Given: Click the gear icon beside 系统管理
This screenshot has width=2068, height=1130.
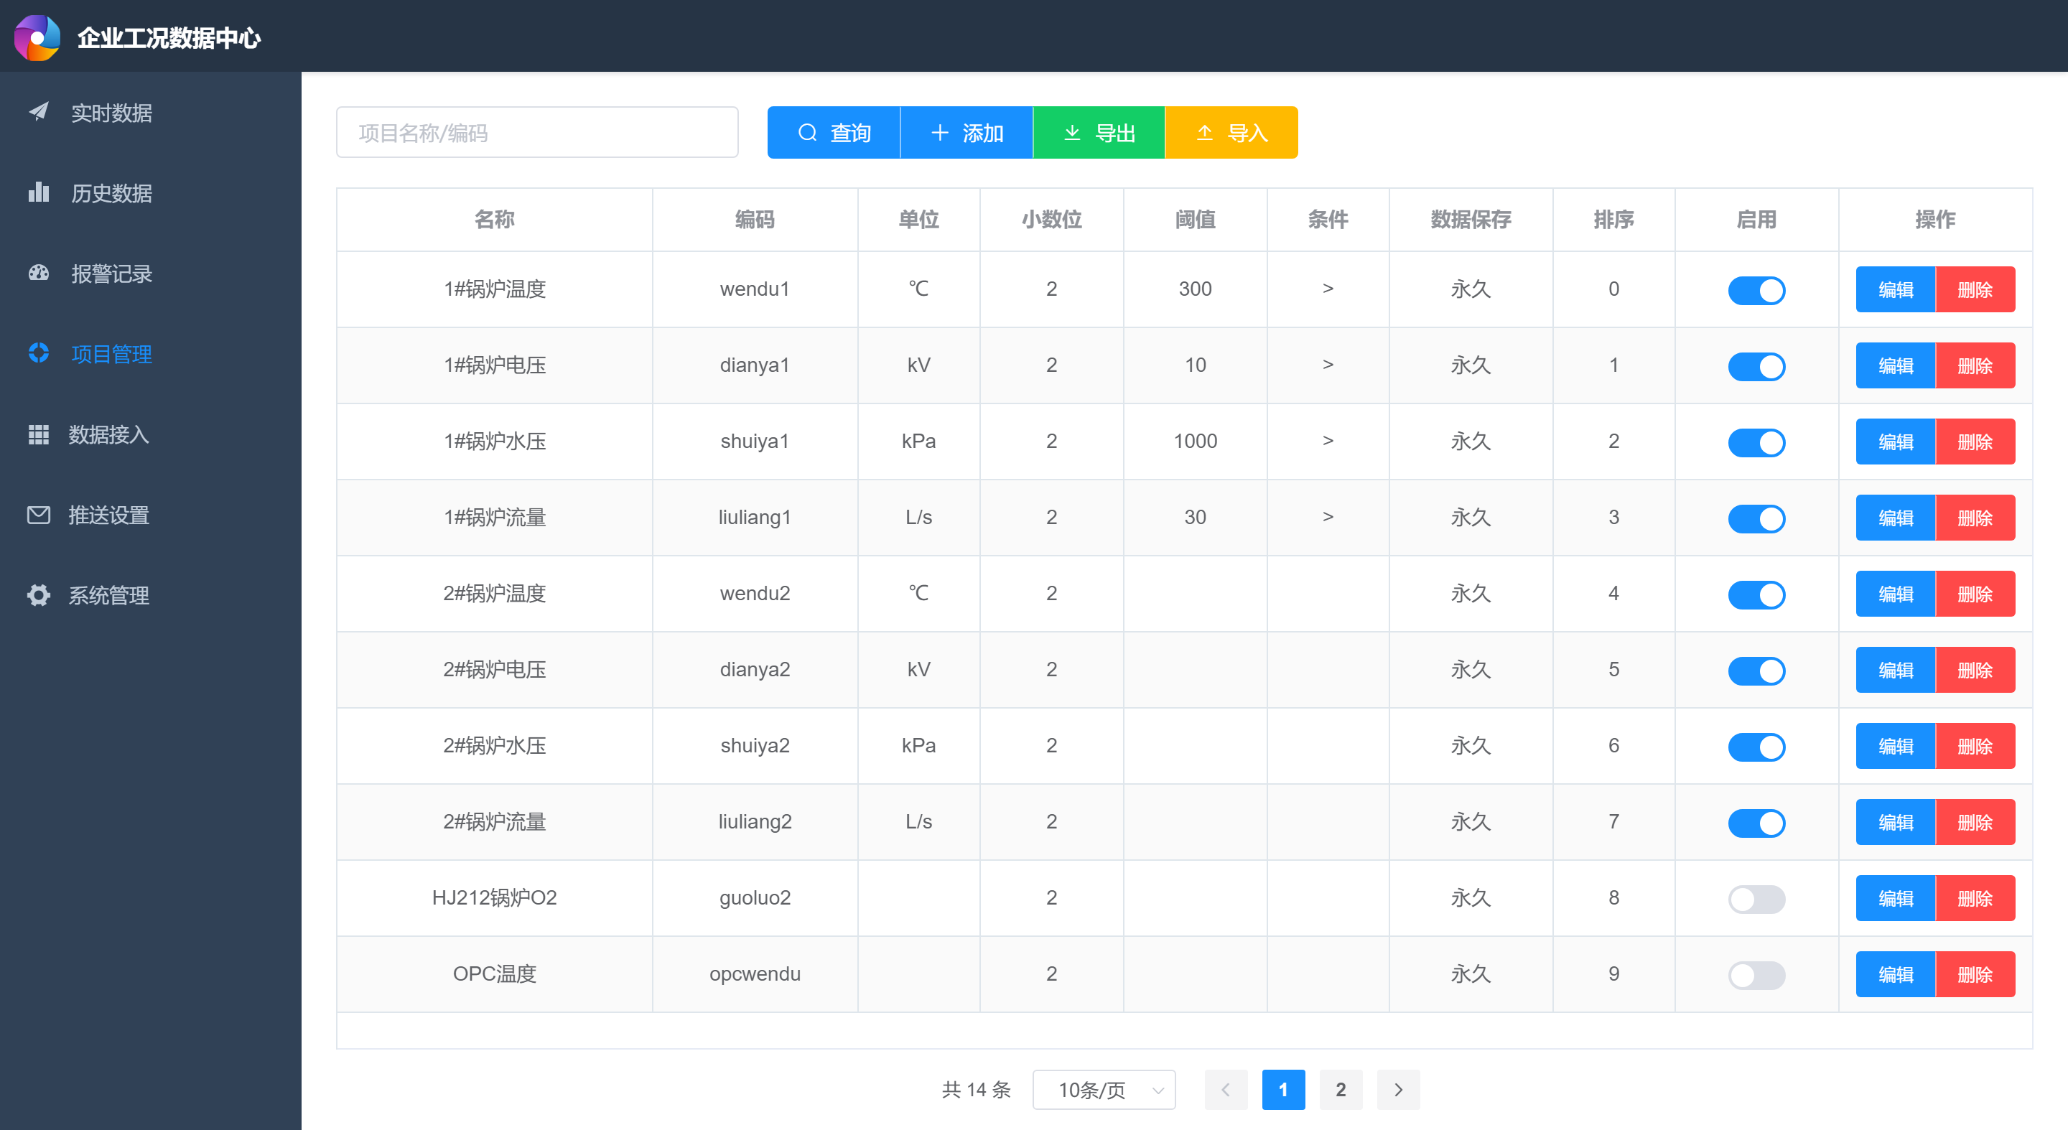Looking at the screenshot, I should point(39,594).
